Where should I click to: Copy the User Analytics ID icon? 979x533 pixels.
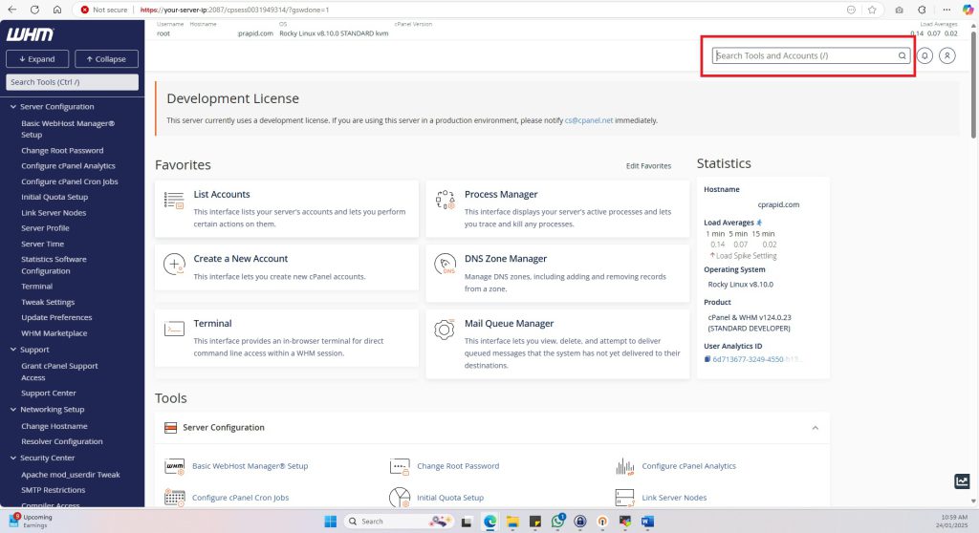click(707, 359)
